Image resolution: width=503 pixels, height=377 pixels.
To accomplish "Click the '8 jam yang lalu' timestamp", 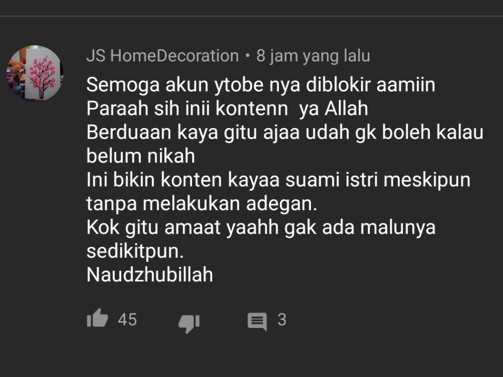I will pos(313,56).
